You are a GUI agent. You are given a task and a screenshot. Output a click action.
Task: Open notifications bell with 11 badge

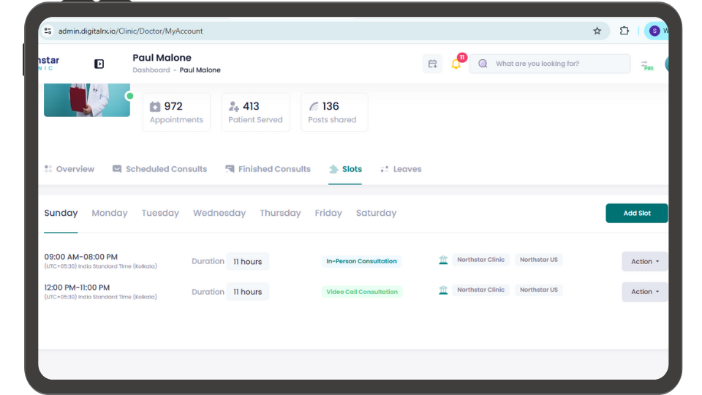[x=456, y=64]
